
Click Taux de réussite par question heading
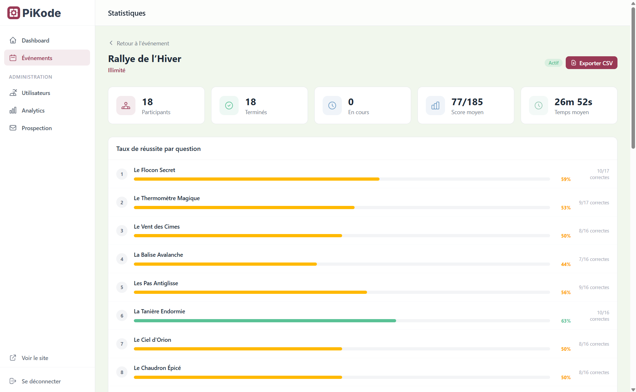click(x=158, y=149)
